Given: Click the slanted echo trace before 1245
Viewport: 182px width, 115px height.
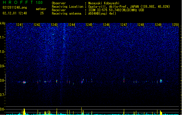Looking at the screenshot, I should (82, 81).
